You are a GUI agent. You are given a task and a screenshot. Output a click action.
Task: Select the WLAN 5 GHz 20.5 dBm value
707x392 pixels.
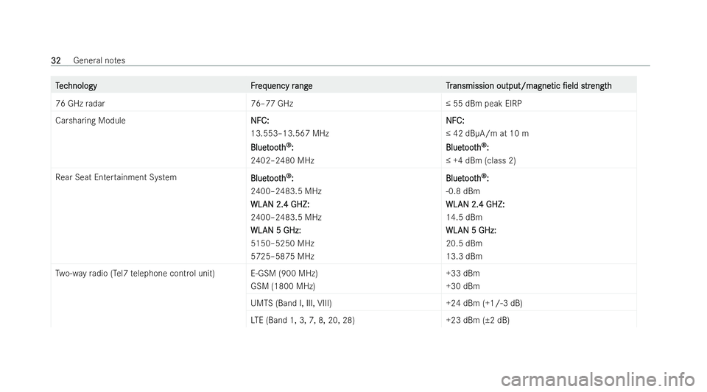(x=464, y=243)
